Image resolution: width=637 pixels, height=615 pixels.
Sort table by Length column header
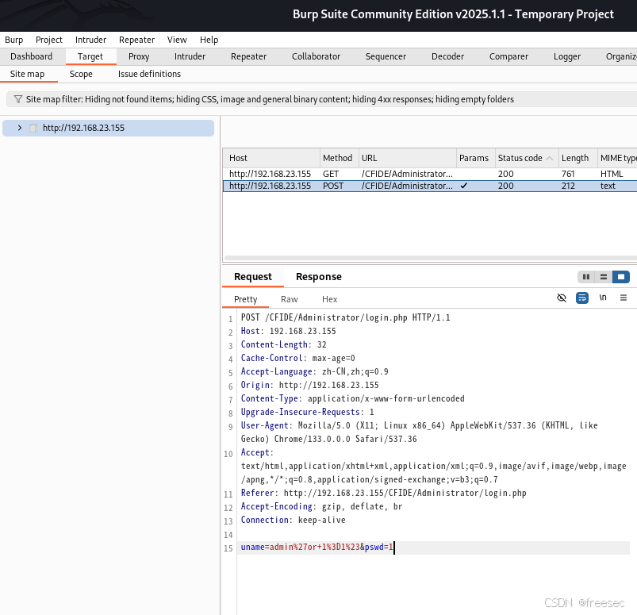pos(578,158)
